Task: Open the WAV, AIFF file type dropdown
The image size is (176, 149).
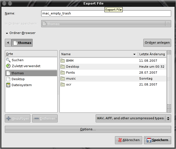Action: (x=133, y=118)
